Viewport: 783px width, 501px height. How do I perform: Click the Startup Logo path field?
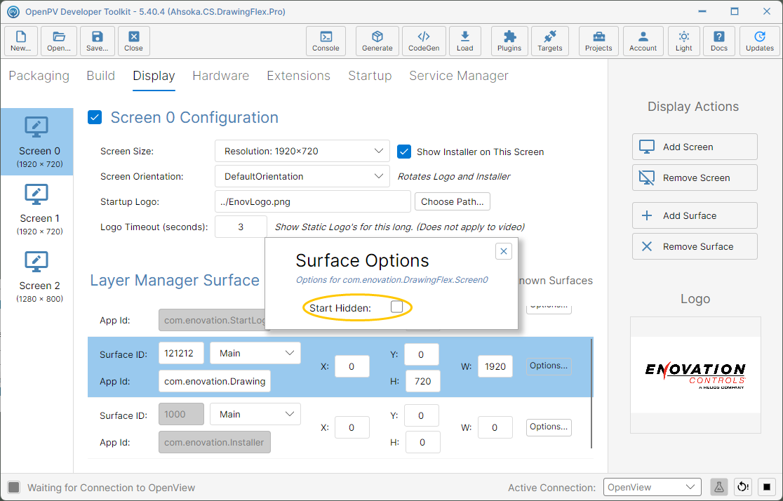click(313, 201)
